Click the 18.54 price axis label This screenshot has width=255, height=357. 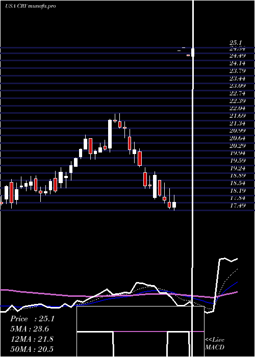pyautogui.click(x=238, y=183)
